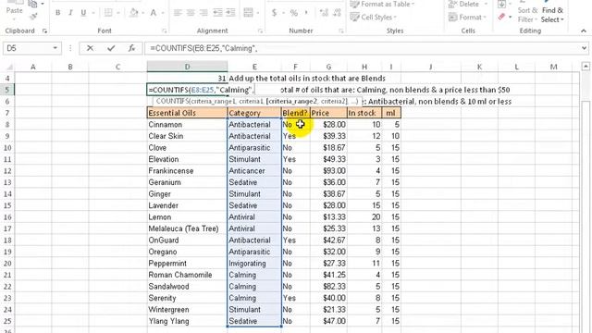Open the Fill Color dropdown arrow
Screen dimensions: 592x333
click(x=142, y=13)
